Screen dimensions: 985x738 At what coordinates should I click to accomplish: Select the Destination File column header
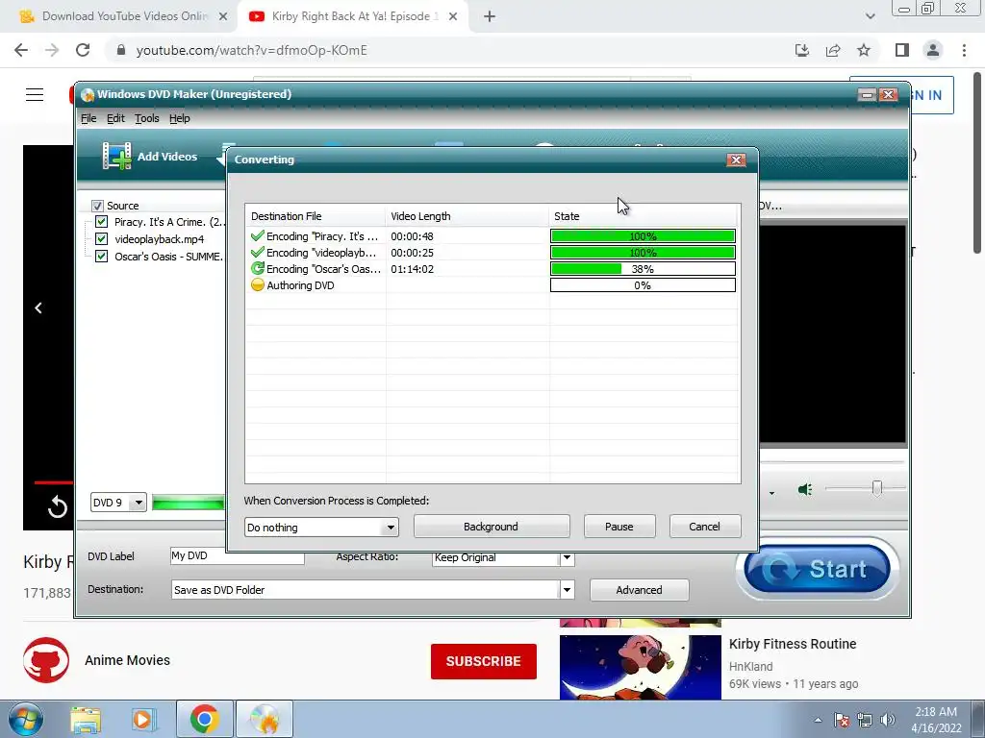(316, 216)
